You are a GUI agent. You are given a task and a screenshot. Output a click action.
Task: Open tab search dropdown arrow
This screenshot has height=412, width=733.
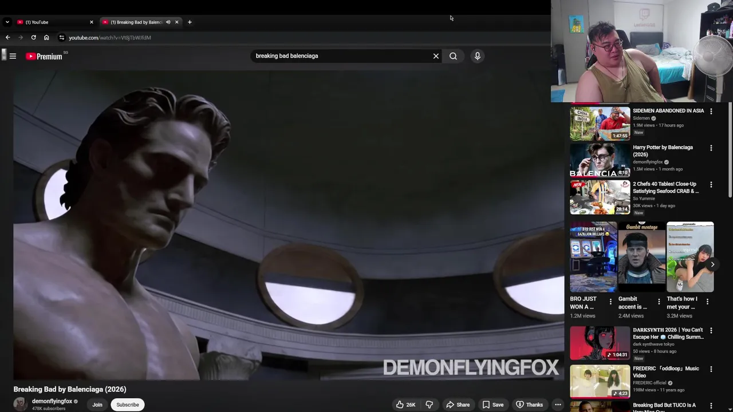[x=7, y=22]
